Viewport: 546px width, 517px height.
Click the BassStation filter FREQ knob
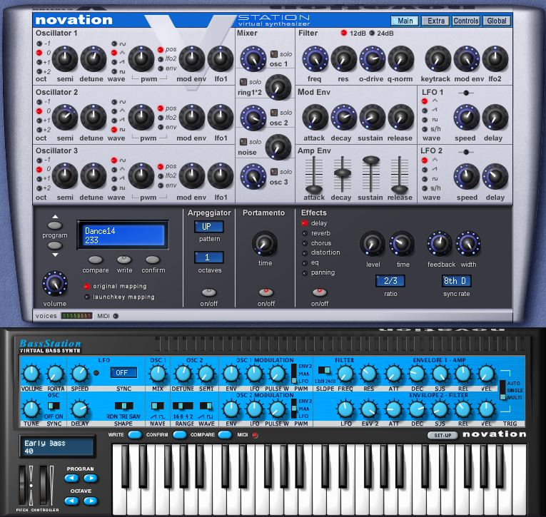(345, 374)
